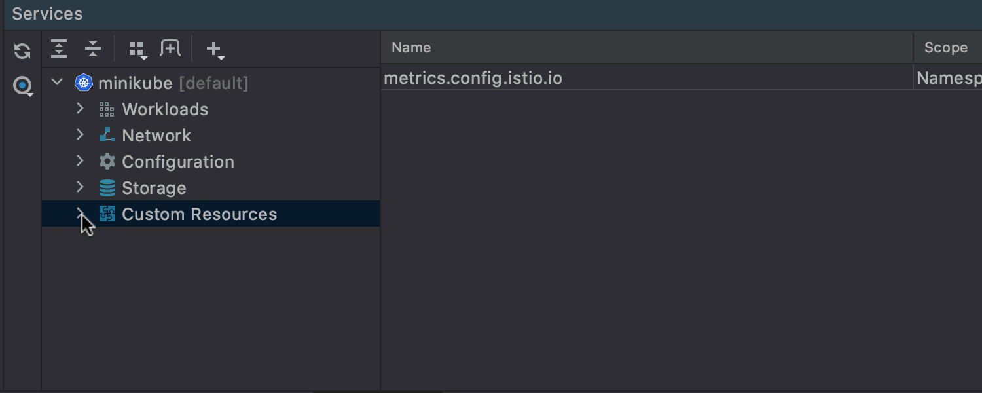
Task: Expand the Storage tree node
Action: [80, 187]
